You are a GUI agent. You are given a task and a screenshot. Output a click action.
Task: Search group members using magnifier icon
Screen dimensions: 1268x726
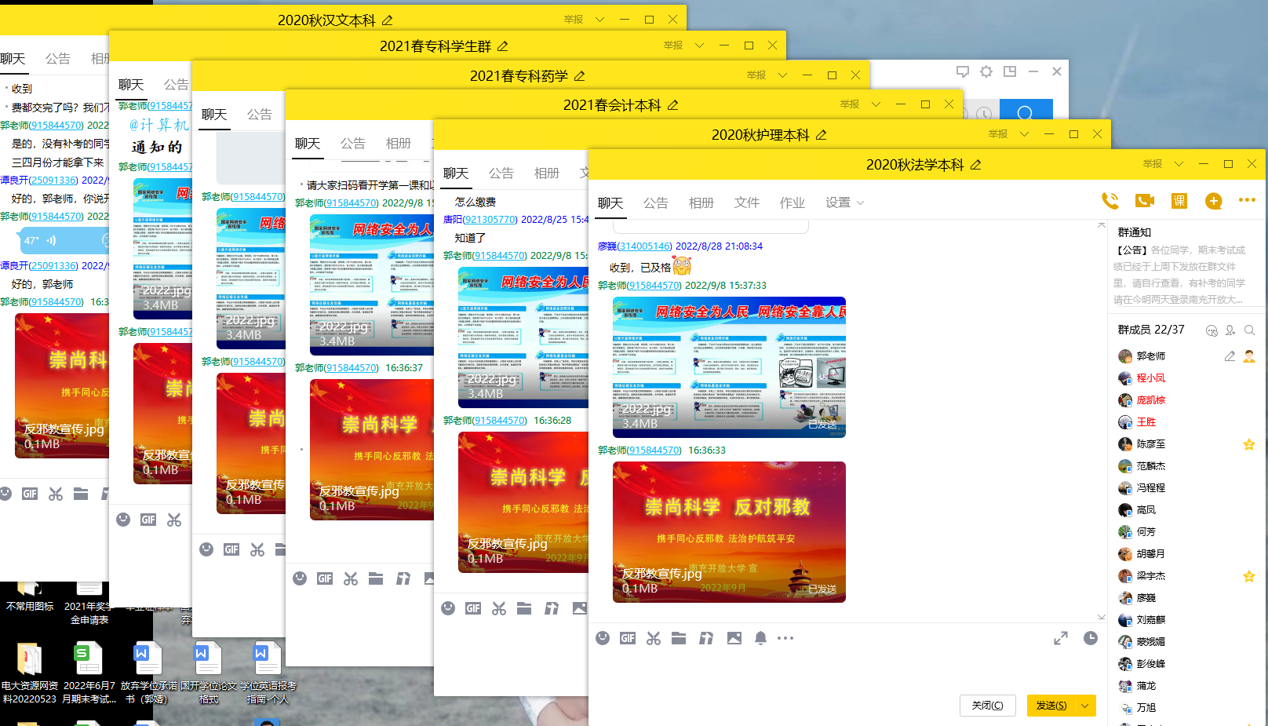(1249, 330)
